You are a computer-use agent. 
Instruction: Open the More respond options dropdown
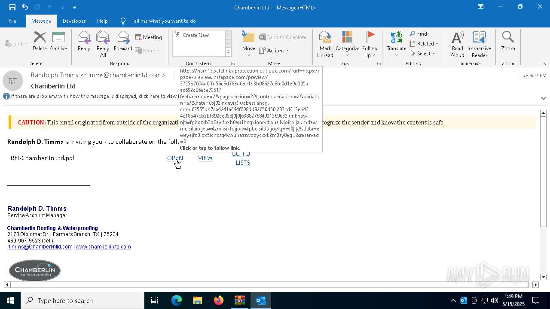click(147, 50)
